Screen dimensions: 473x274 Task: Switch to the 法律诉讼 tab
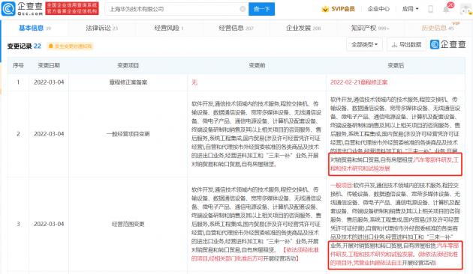[x=101, y=28]
